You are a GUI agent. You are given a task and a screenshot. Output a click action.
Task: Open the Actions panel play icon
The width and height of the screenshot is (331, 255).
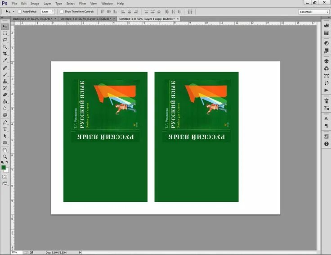point(327,90)
